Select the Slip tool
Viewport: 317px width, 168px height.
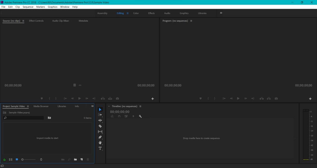100,132
